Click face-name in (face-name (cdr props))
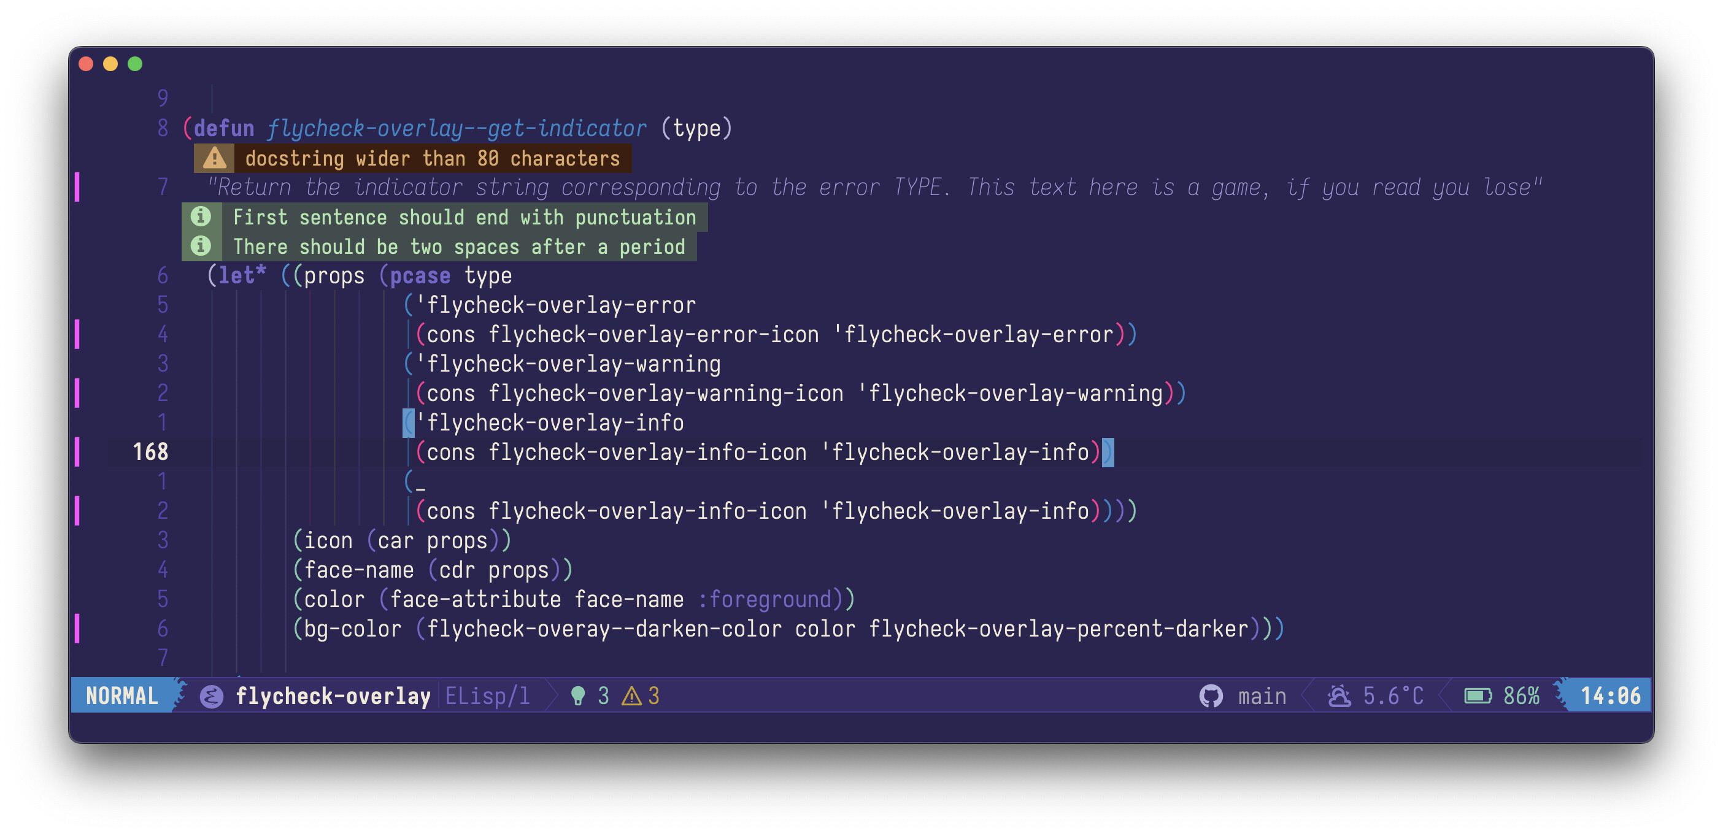1723x834 pixels. (x=359, y=570)
